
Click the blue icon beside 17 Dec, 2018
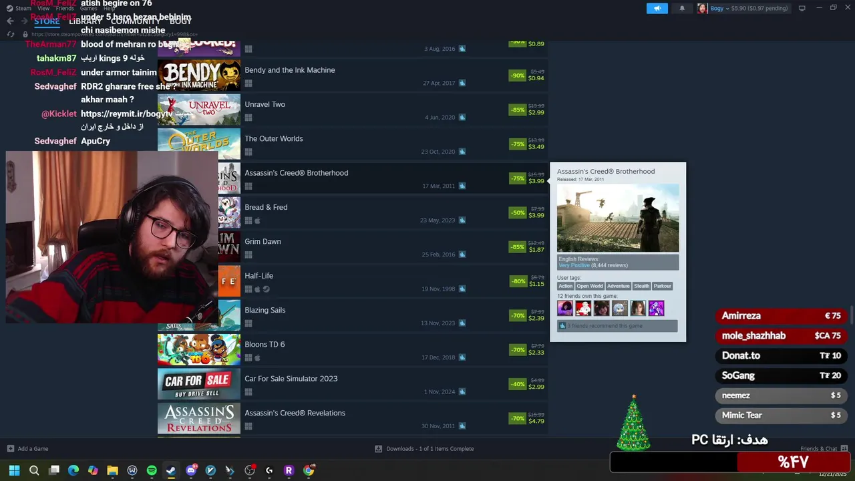pyautogui.click(x=462, y=357)
